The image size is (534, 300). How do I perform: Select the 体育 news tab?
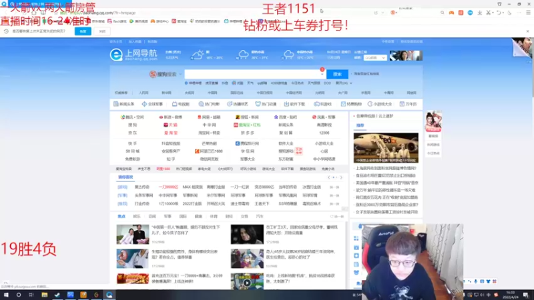214,216
